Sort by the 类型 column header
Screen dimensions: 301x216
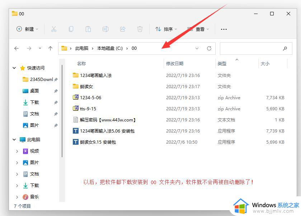tap(222, 63)
